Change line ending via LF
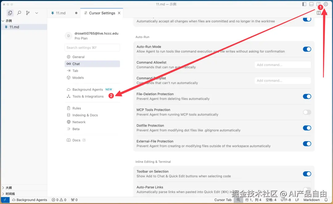 [297, 200]
